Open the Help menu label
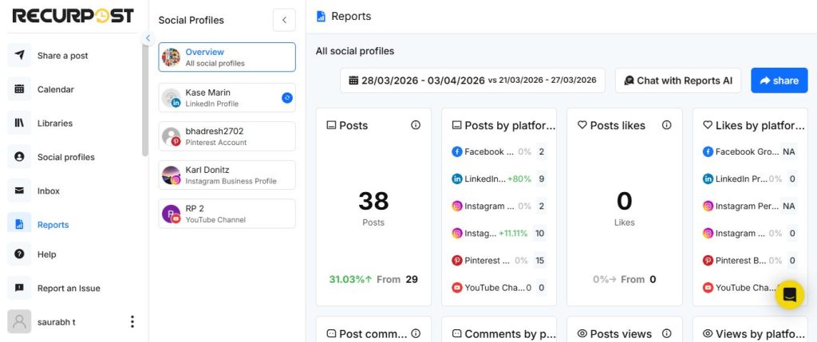This screenshot has width=817, height=342. pos(47,254)
